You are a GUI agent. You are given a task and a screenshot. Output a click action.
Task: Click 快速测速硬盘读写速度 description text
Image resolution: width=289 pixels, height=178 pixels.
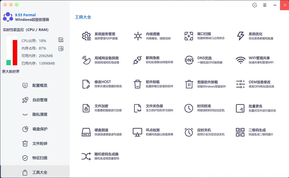108,135
